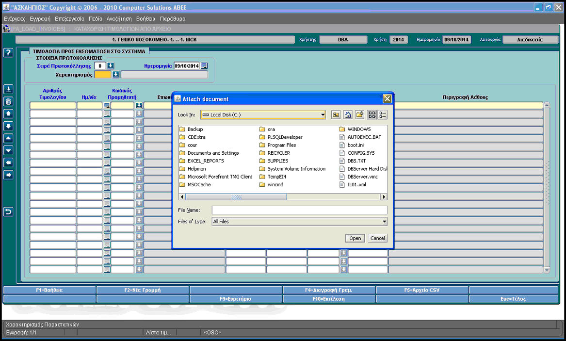
Task: Select the AUTOEXEC.BAT file
Action: 360,137
